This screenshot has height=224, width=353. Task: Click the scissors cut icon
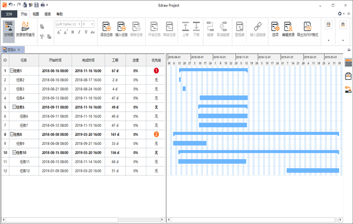click(x=42, y=36)
